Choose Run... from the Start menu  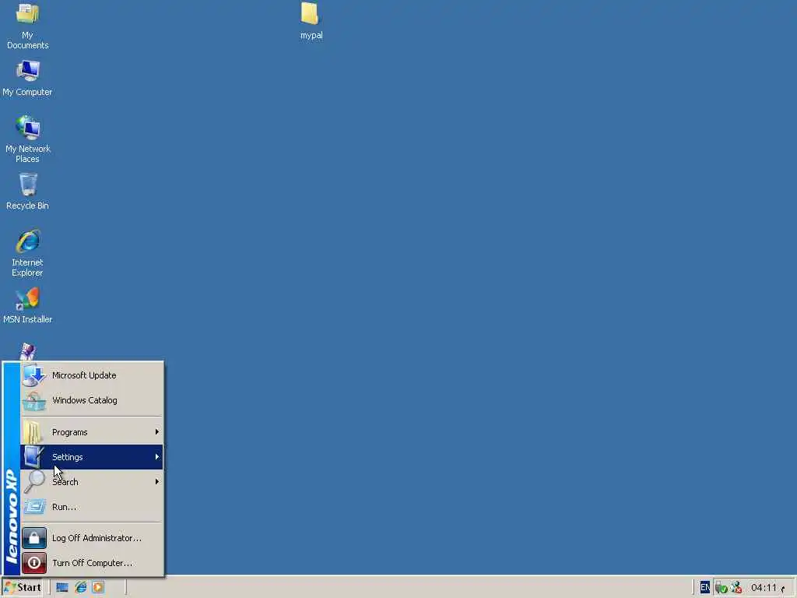(92, 507)
